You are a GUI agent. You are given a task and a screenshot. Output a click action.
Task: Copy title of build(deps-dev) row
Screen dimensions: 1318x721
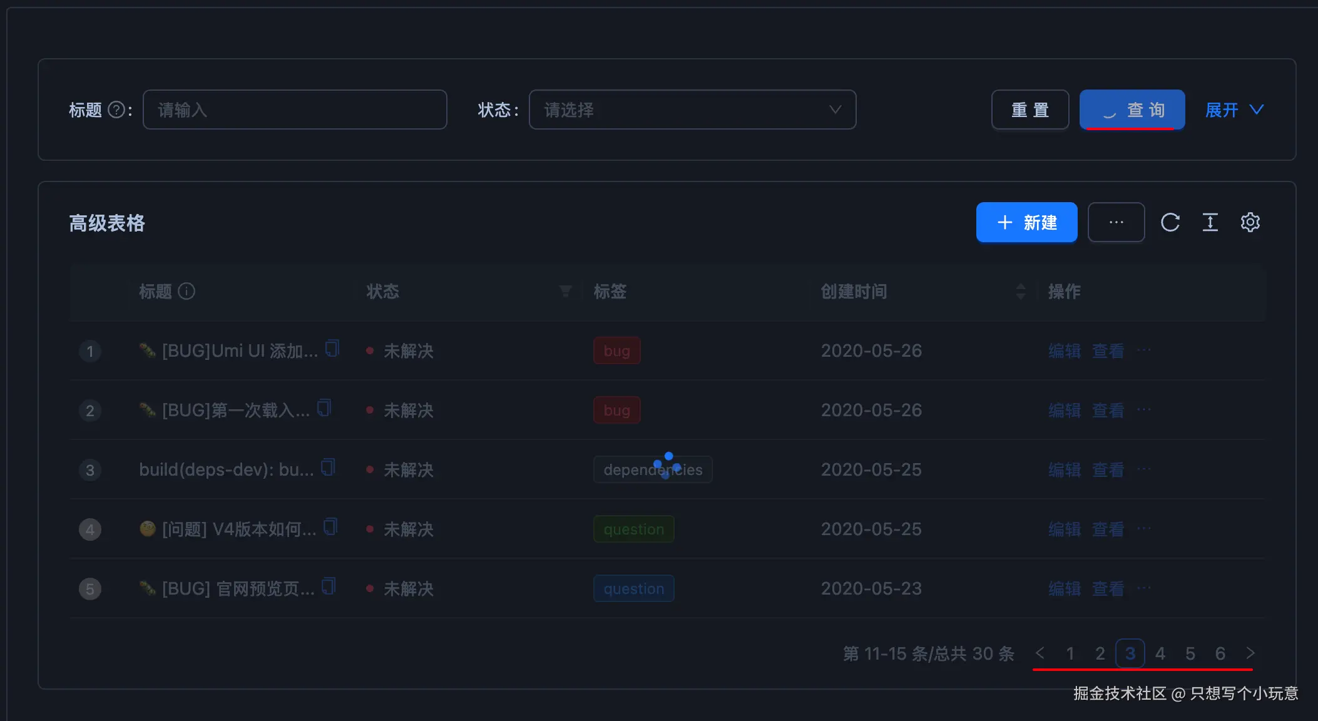pos(328,467)
